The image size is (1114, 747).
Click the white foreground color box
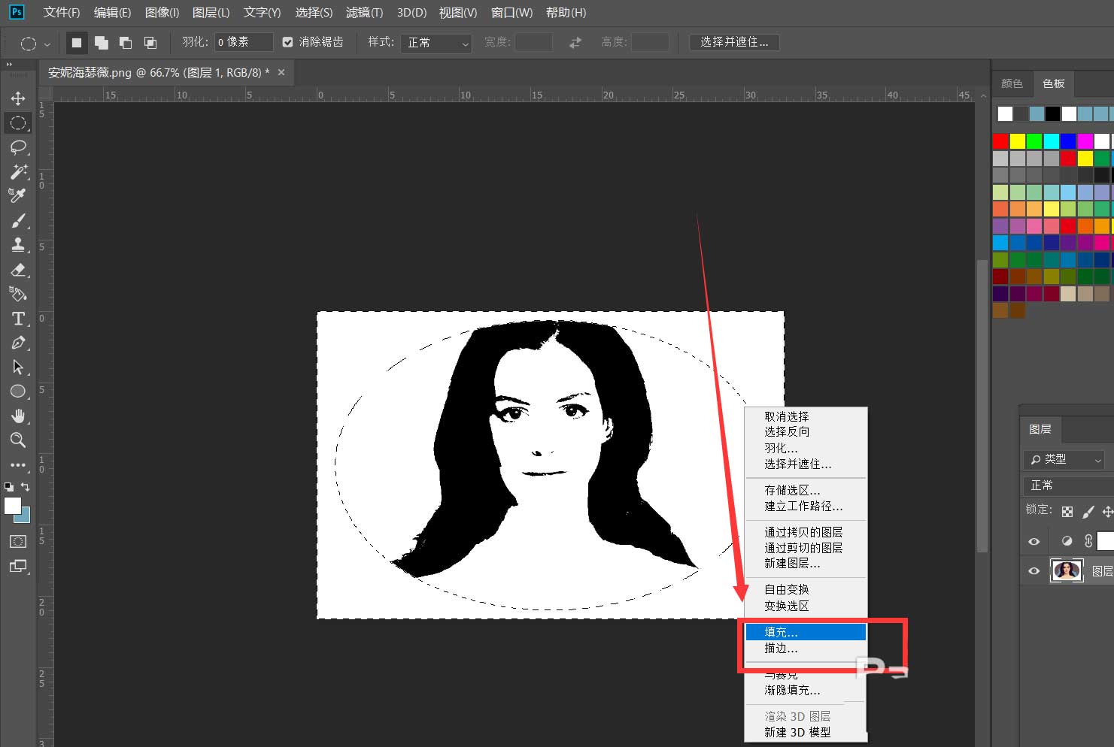tap(11, 505)
